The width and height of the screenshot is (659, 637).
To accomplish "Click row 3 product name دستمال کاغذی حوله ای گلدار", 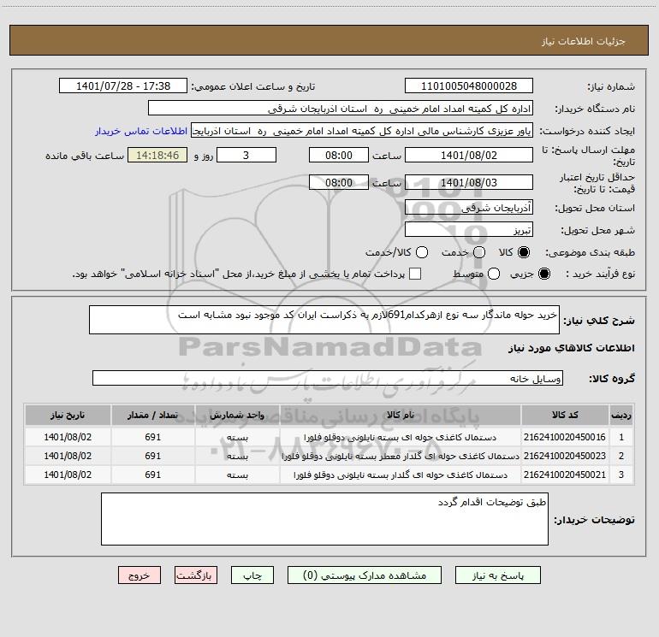I will (401, 475).
